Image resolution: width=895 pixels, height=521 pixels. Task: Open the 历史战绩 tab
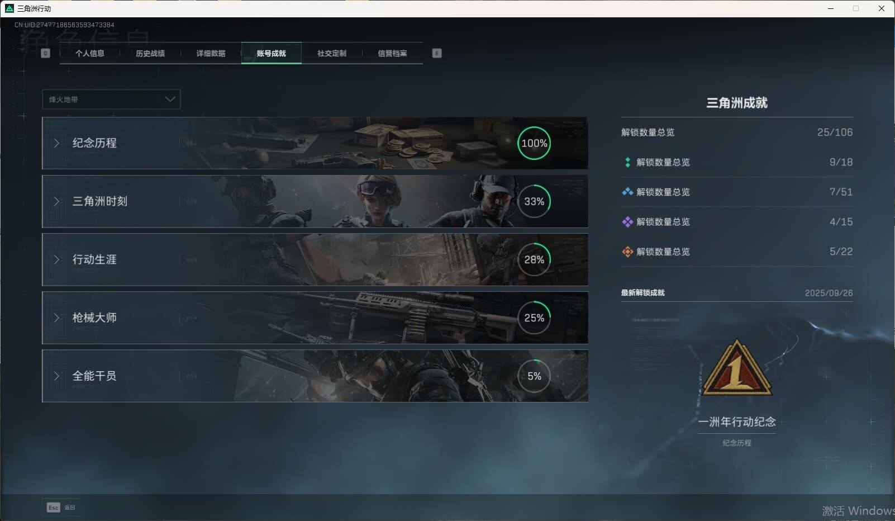tap(150, 53)
